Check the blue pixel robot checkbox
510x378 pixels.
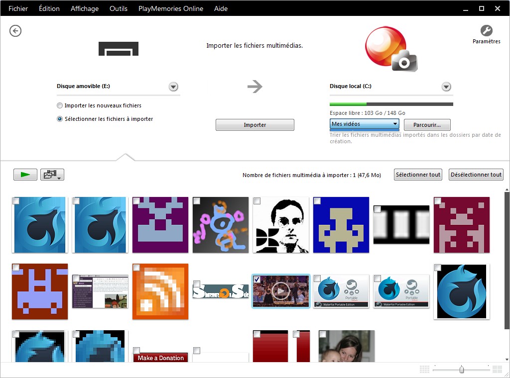317,201
